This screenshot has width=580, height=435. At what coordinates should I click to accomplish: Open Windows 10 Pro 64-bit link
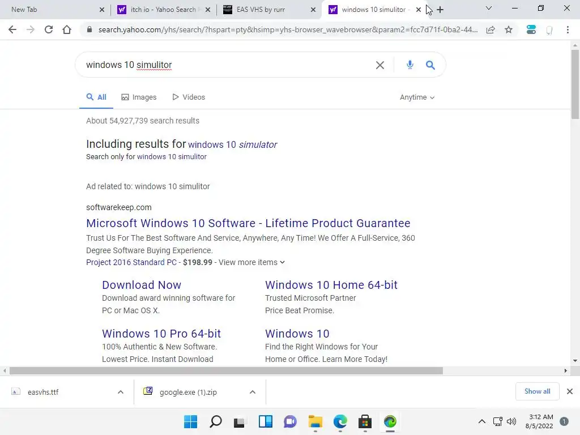click(x=161, y=334)
